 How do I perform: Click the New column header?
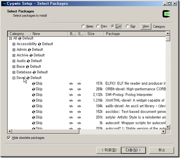pos(49,34)
